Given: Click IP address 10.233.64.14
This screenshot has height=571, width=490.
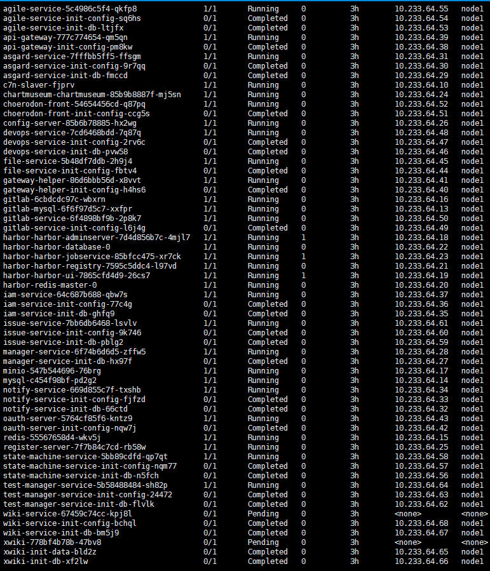Looking at the screenshot, I should (421, 380).
